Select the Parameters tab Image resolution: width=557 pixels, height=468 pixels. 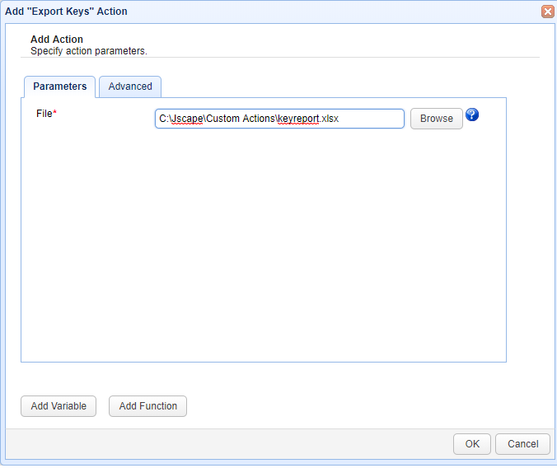click(59, 87)
